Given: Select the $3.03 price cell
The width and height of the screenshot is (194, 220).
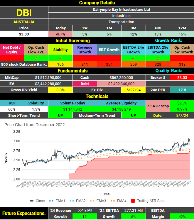Looking at the screenshot, I should (24, 34).
